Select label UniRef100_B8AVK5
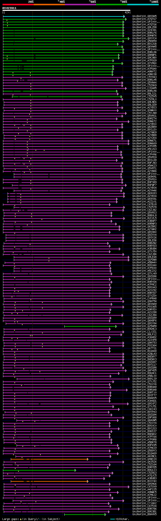 pyautogui.click(x=144, y=514)
